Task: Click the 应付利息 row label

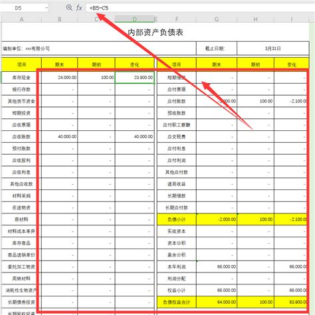Action: (x=177, y=148)
